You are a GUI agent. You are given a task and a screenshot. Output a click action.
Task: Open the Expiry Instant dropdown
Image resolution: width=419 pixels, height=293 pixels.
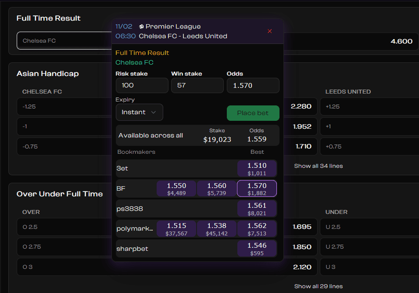[139, 112]
